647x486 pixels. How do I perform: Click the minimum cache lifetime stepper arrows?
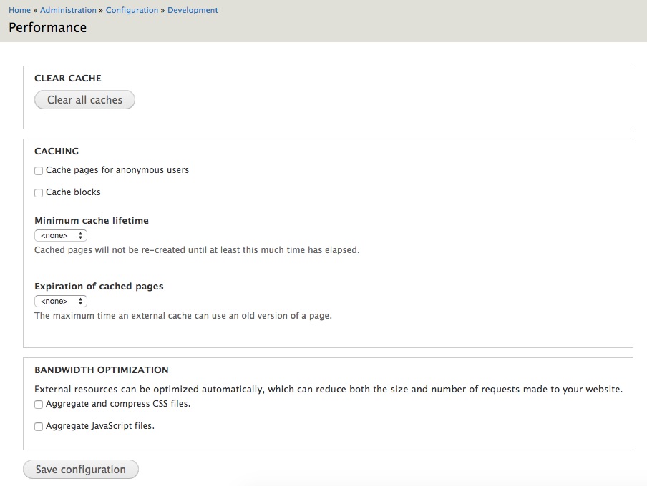tap(79, 235)
